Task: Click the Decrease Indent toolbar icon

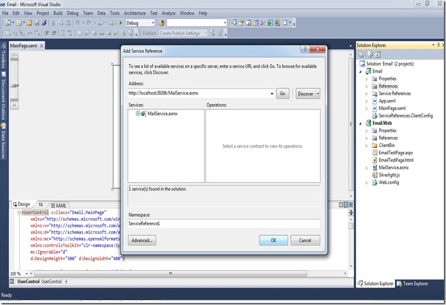Action: (46, 33)
